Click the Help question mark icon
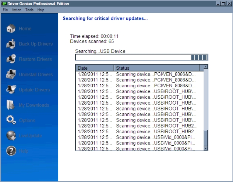233x182 pixels. tap(11, 151)
